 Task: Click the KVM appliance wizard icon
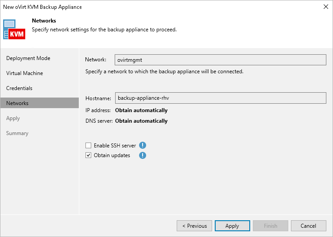click(x=14, y=30)
